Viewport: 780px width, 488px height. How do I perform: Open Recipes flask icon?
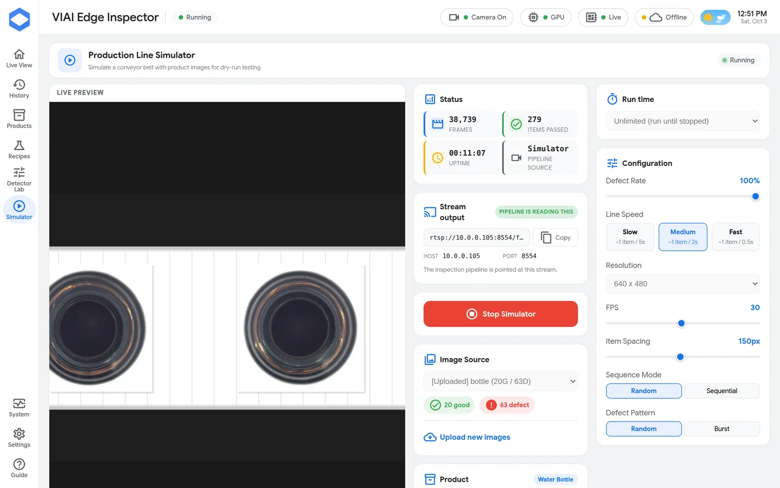19,145
